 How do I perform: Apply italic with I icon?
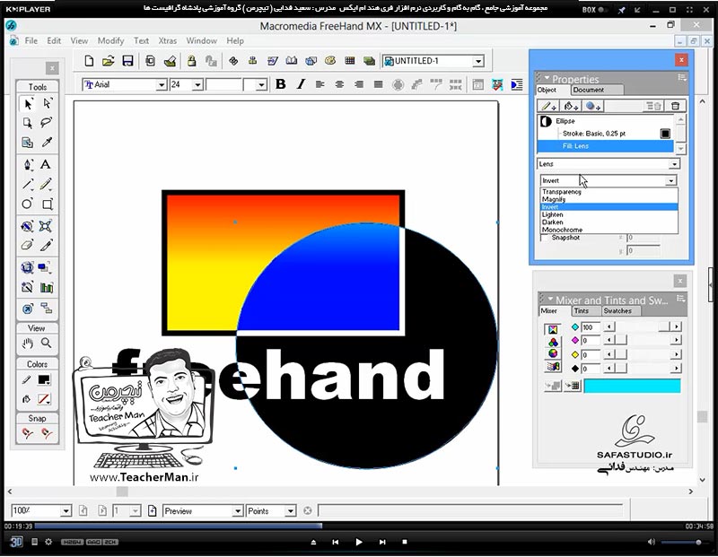click(301, 84)
